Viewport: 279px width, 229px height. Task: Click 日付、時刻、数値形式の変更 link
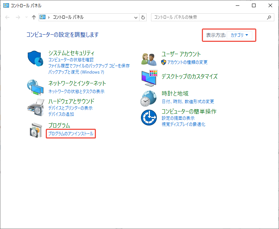(188, 101)
